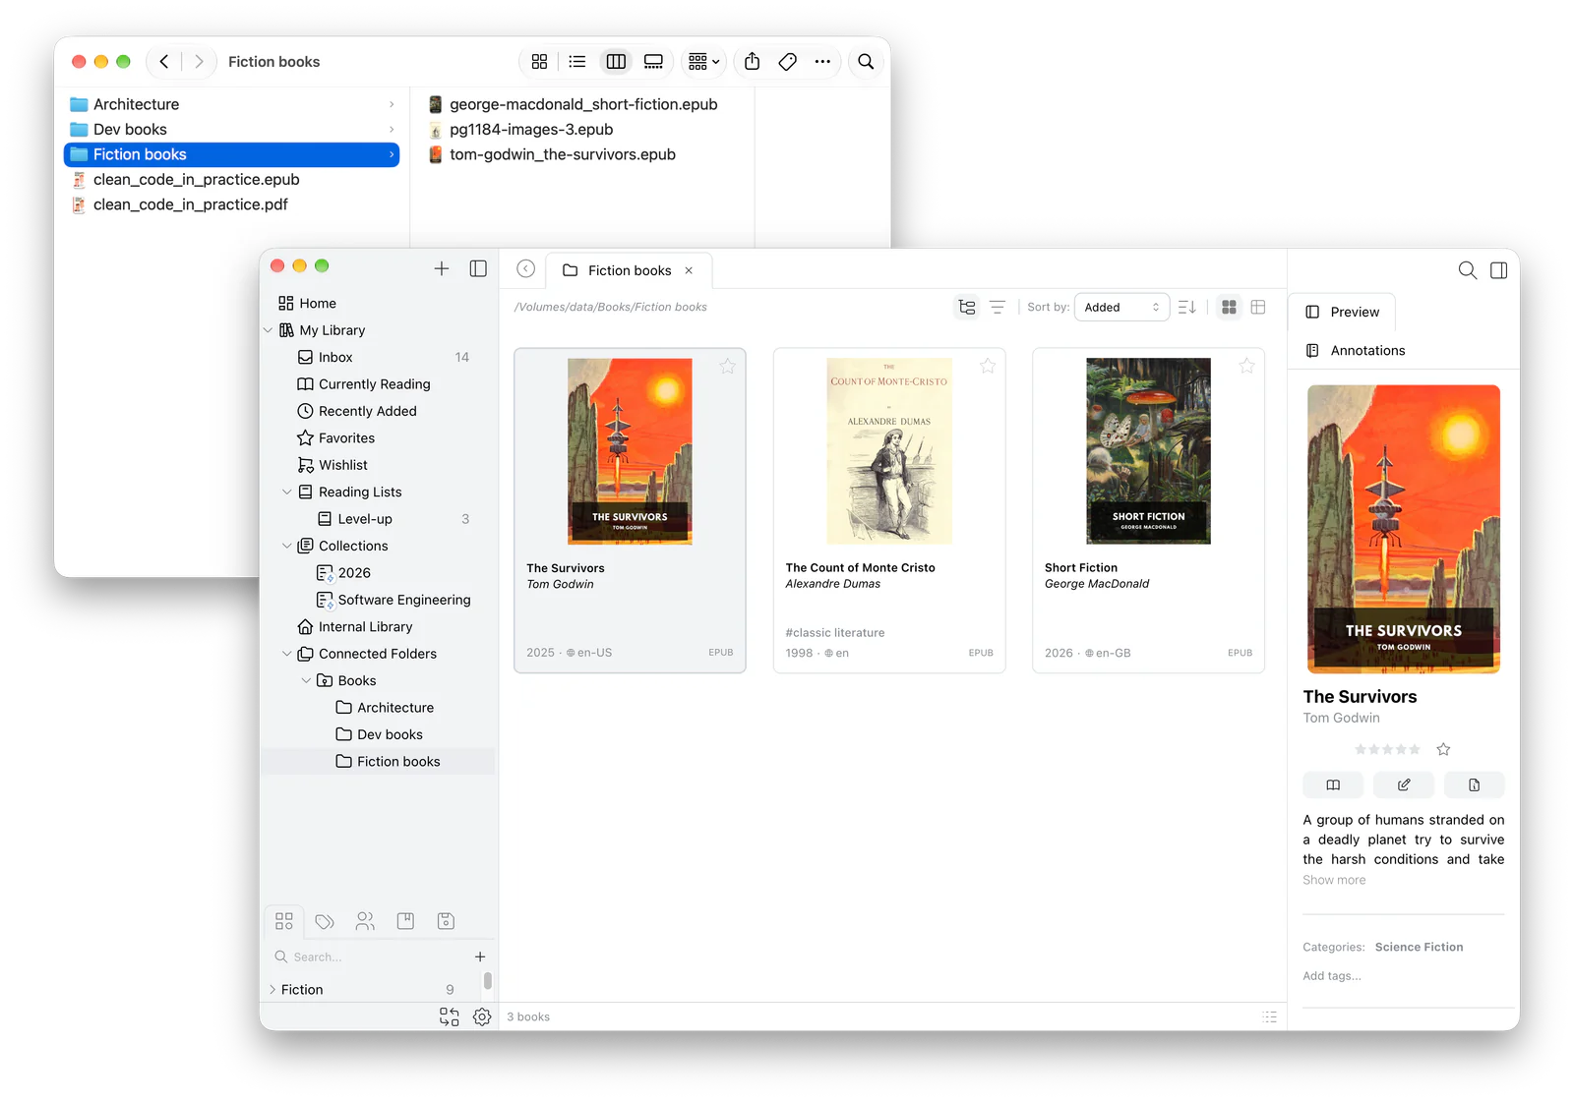Reverse the sort order direction icon
The image size is (1574, 1102).
(1187, 308)
